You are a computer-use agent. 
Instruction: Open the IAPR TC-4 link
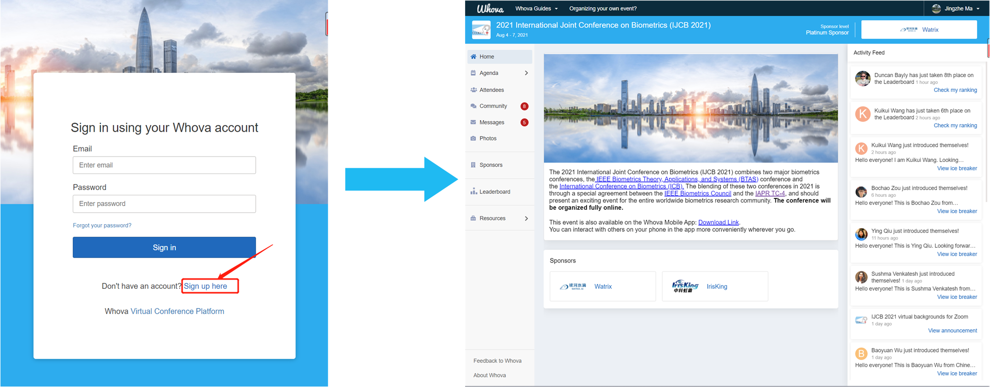click(770, 193)
